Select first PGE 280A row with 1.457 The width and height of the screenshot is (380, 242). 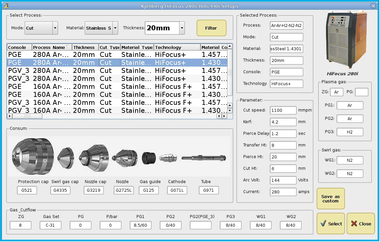117,55
